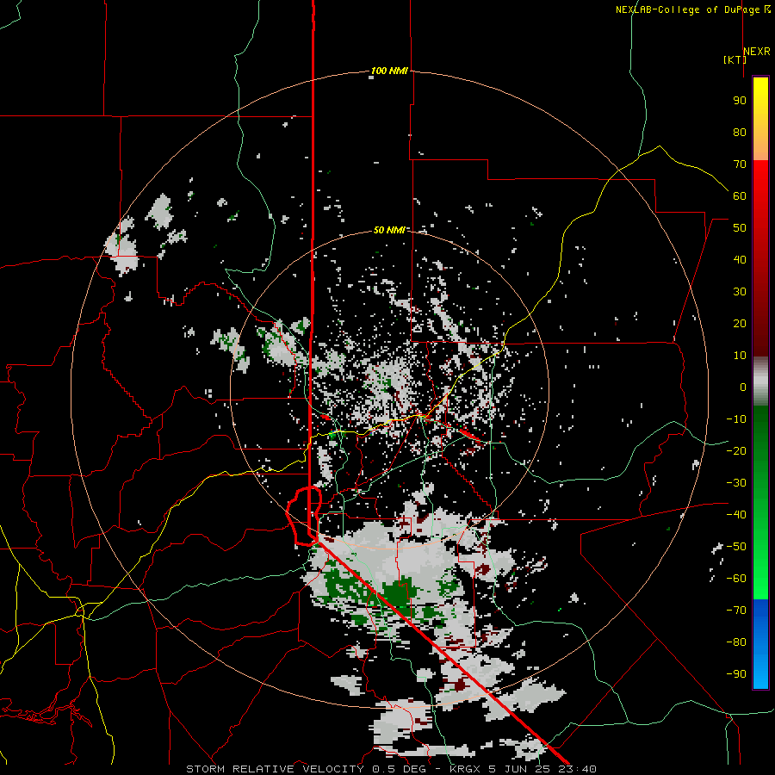775x775 pixels.
Task: Click the gray near-zero segment of color bar
Action: (x=760, y=381)
